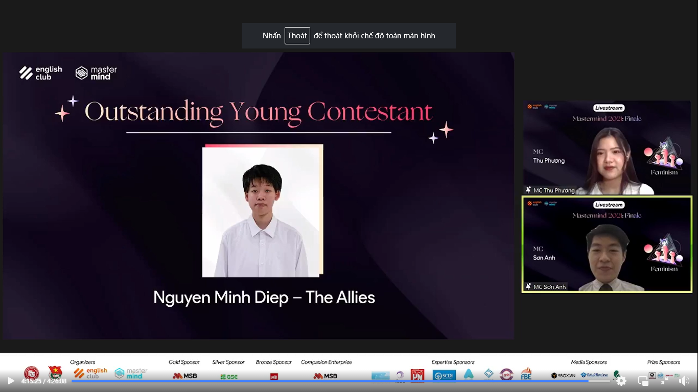
Task: Exit fullscreen using the shrink arrows icon
Action: [664, 381]
